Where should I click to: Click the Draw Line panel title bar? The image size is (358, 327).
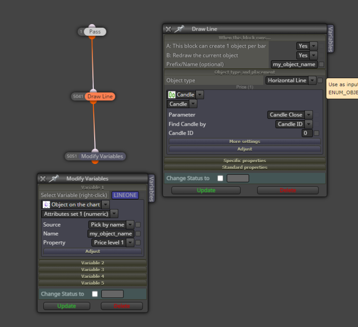(x=245, y=29)
